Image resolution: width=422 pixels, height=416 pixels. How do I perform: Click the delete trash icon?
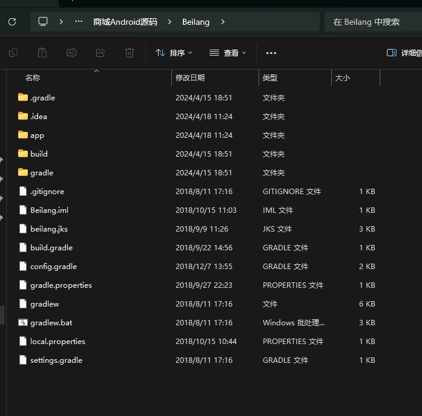coord(130,53)
